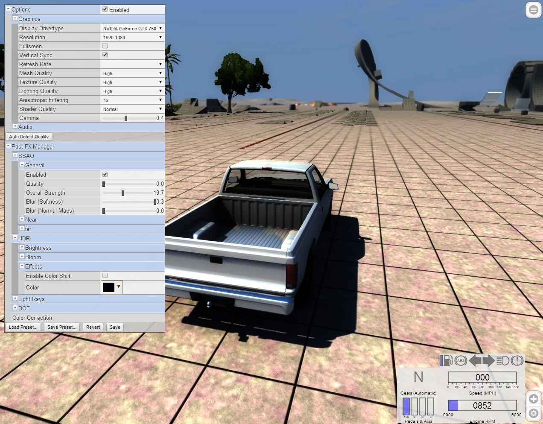Viewport: 543px width, 424px height.
Task: Click the speed 000 gauge
Action: coord(482,377)
